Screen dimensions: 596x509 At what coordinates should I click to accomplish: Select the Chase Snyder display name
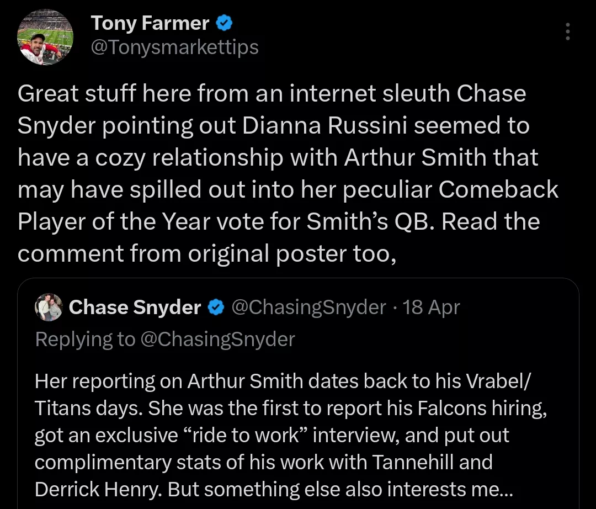135,307
